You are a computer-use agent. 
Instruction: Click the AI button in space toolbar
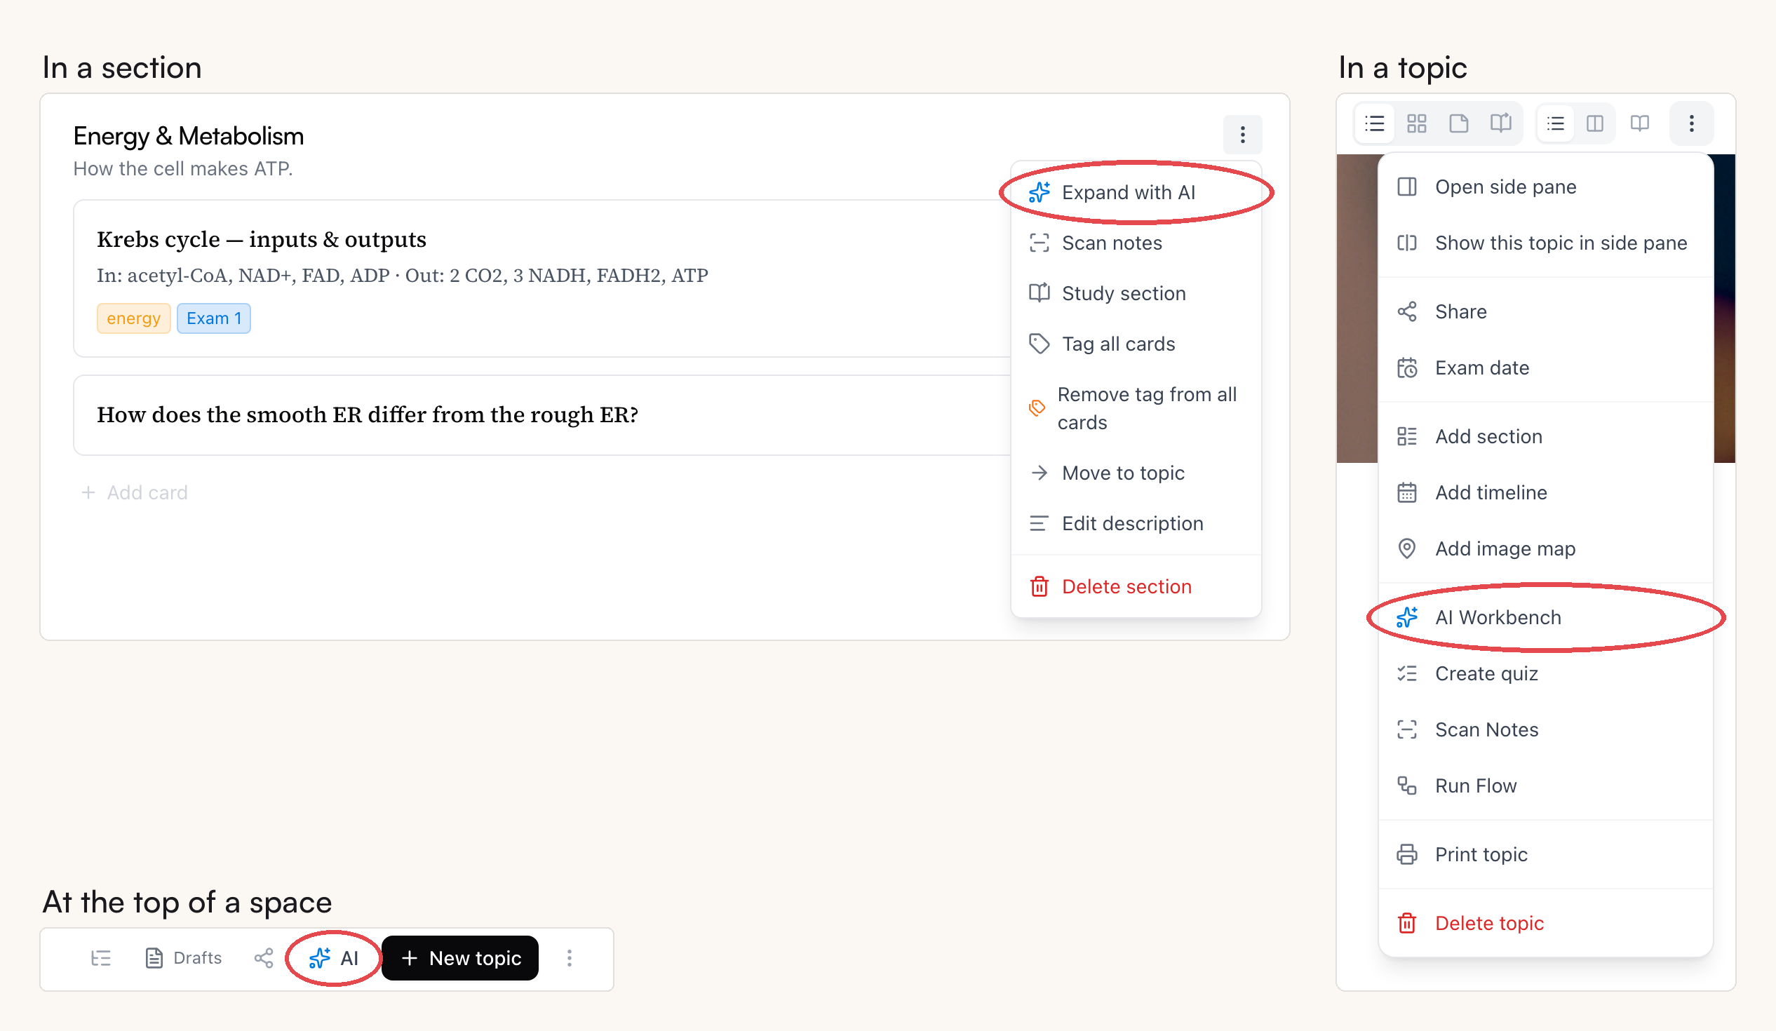[334, 959]
